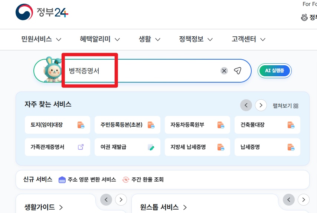Show next 자주 찾는 서비스 page

click(x=261, y=105)
